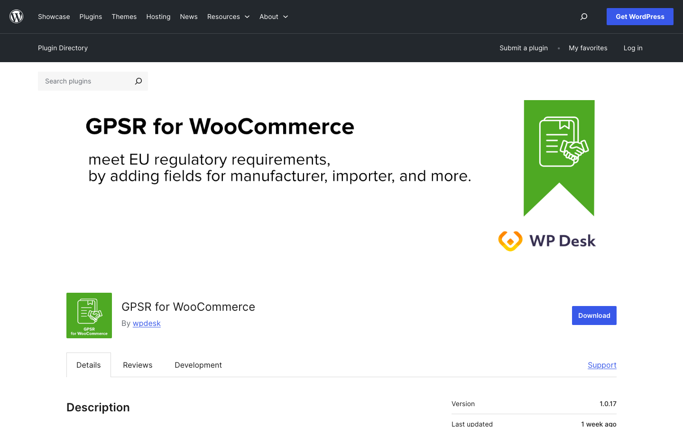Submit plugin search with magnifier icon
The width and height of the screenshot is (683, 427).
tap(138, 81)
